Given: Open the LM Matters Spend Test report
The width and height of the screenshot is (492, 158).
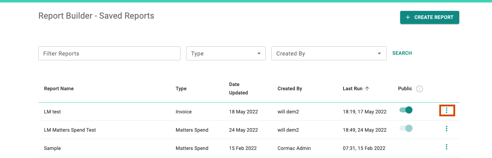Looking at the screenshot, I should (70, 130).
